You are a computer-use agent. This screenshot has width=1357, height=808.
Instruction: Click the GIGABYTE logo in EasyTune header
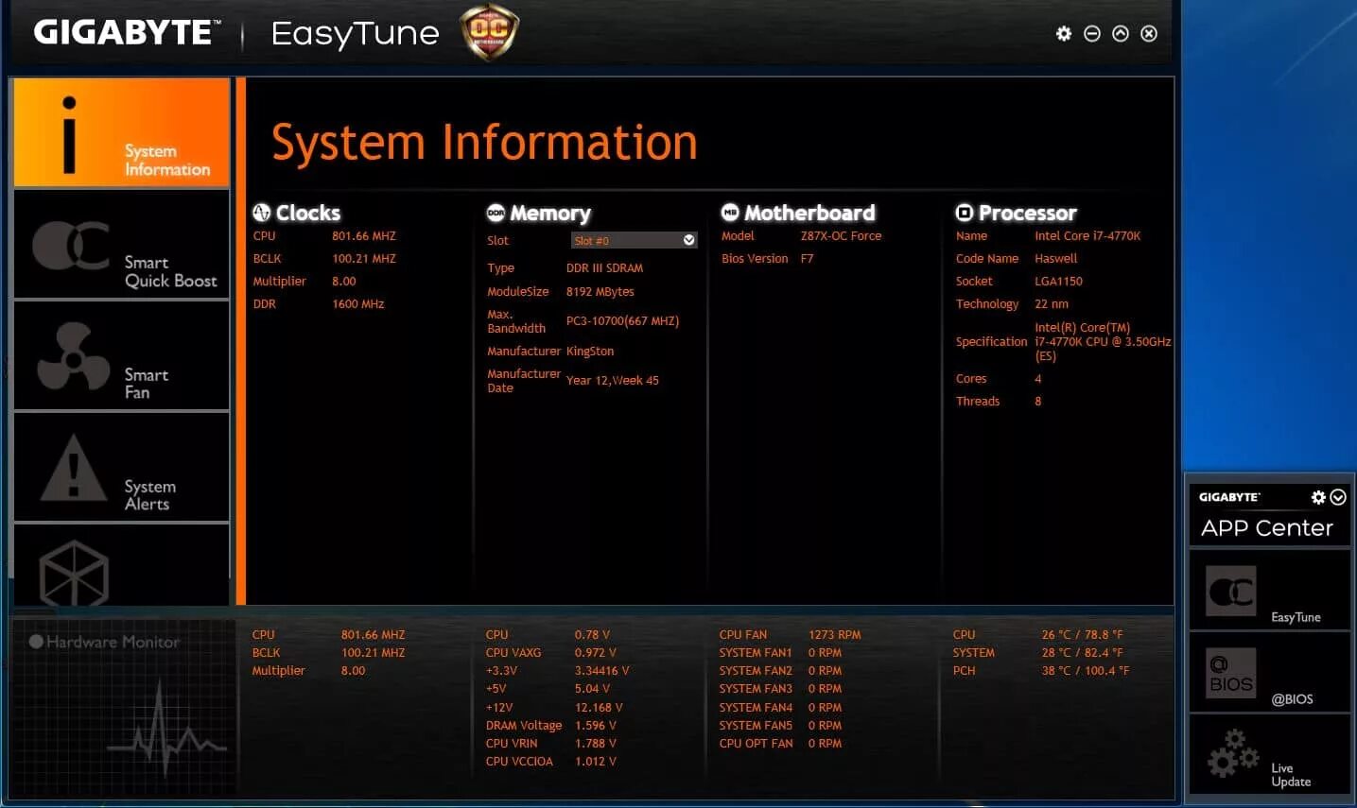127,33
